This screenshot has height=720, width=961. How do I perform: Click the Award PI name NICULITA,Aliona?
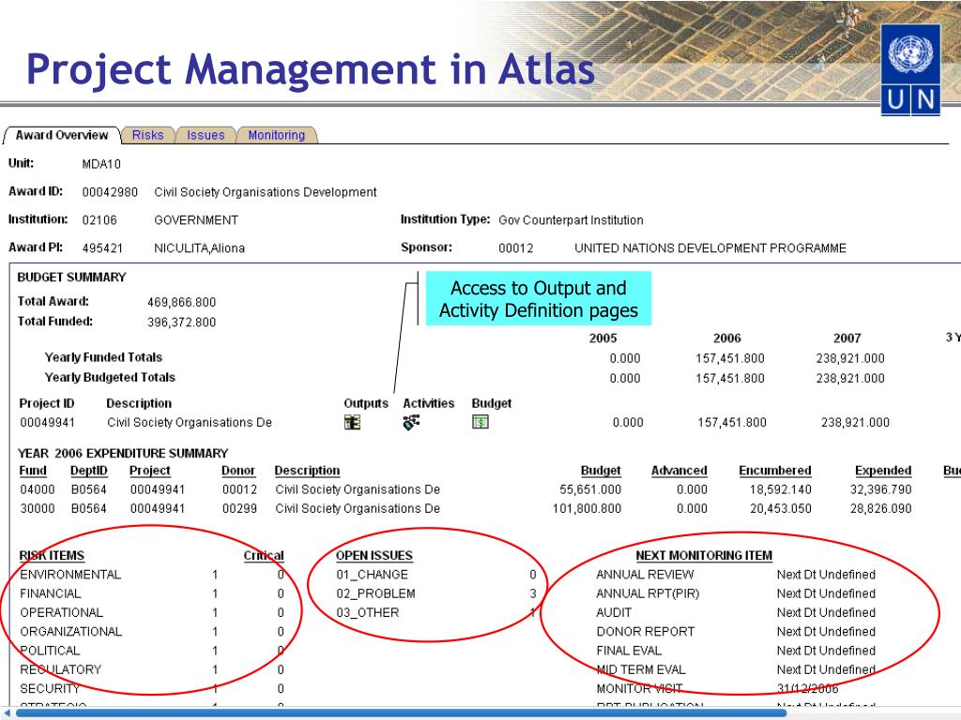(199, 248)
